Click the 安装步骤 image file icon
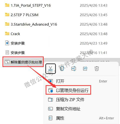 pos(7,43)
